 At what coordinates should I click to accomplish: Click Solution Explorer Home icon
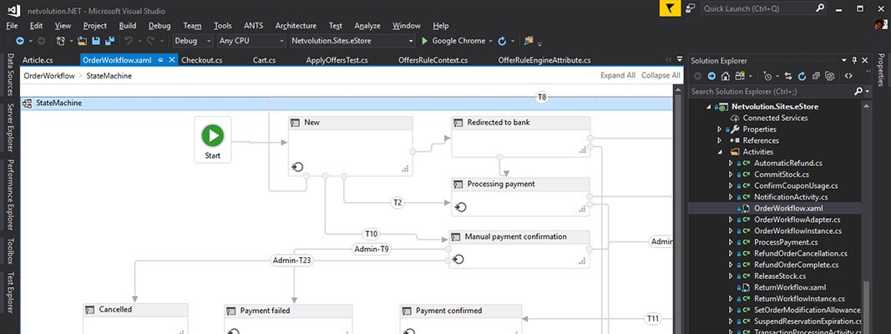726,76
